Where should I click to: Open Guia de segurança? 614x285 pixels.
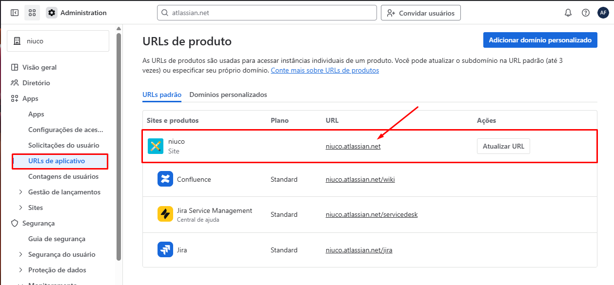click(x=57, y=239)
